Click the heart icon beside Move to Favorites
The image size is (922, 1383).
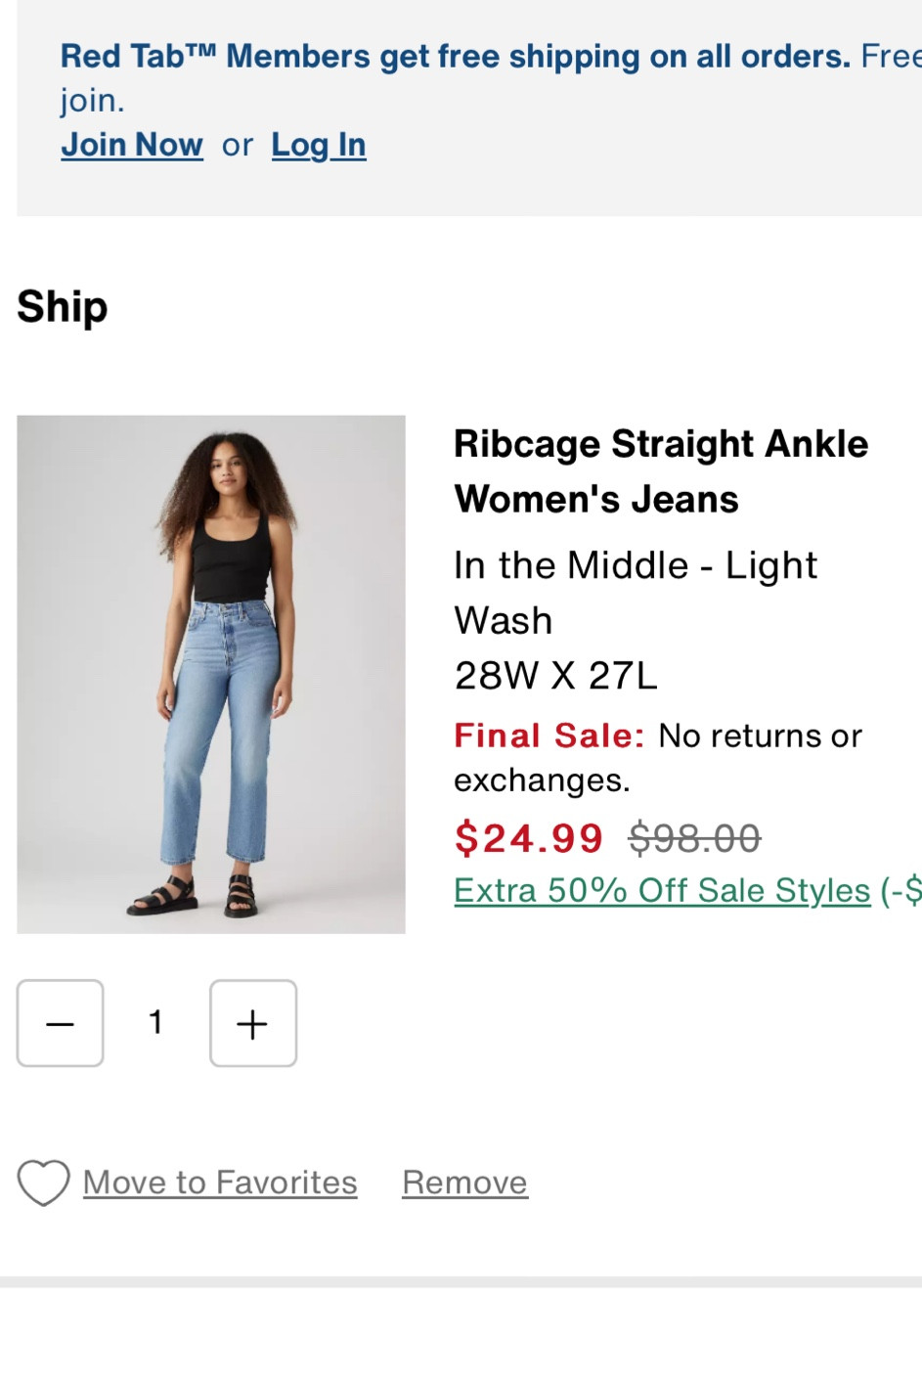point(42,1182)
